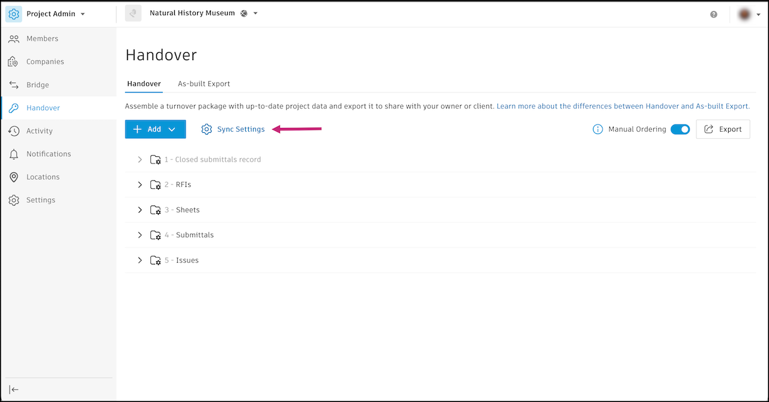Switch to the As-built Export tab

tap(204, 84)
